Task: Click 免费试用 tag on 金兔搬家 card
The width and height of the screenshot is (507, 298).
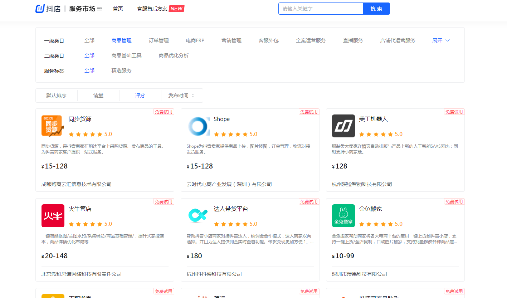Action: point(454,202)
